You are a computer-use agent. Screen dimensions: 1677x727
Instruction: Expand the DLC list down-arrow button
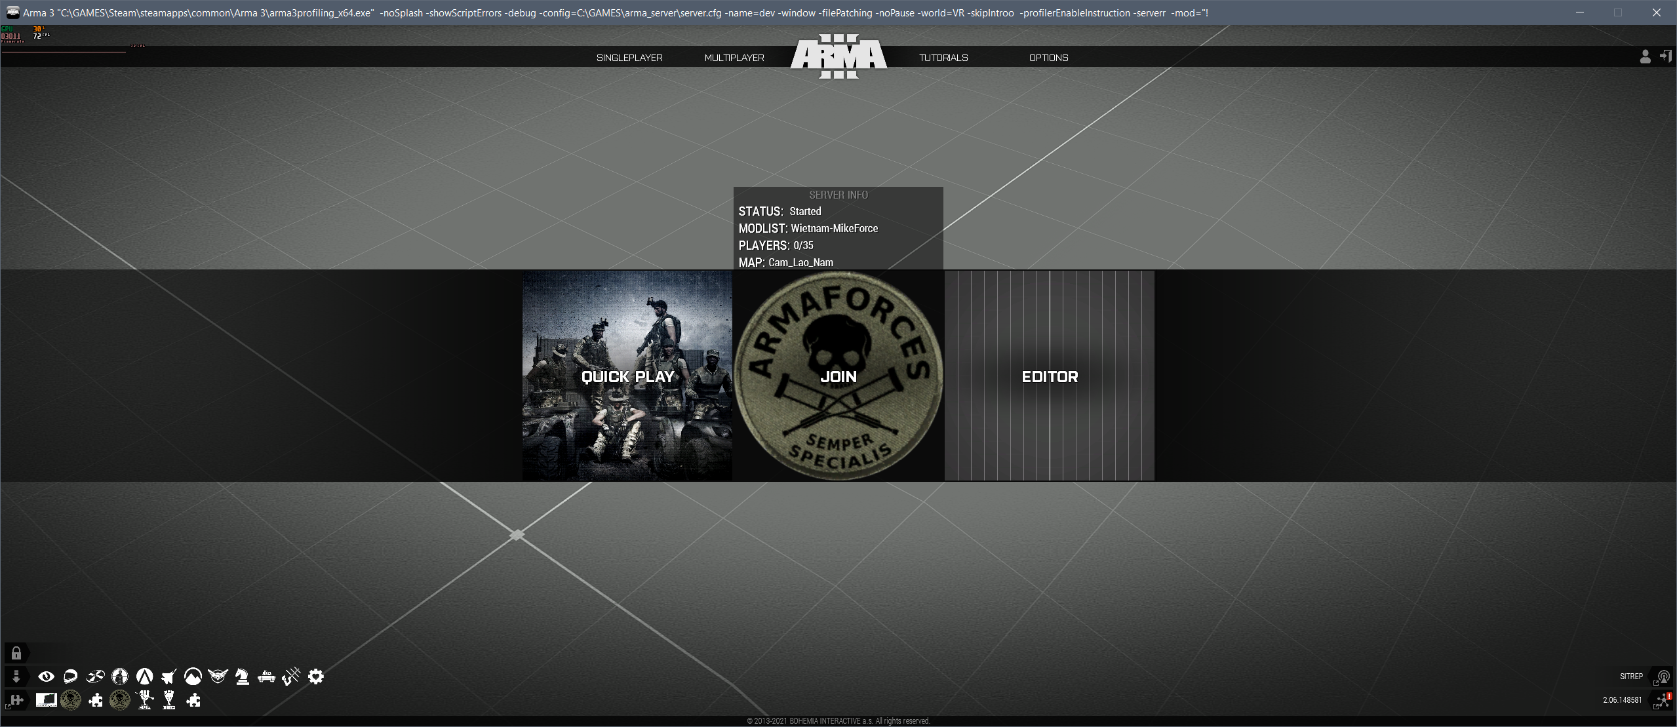click(x=16, y=677)
